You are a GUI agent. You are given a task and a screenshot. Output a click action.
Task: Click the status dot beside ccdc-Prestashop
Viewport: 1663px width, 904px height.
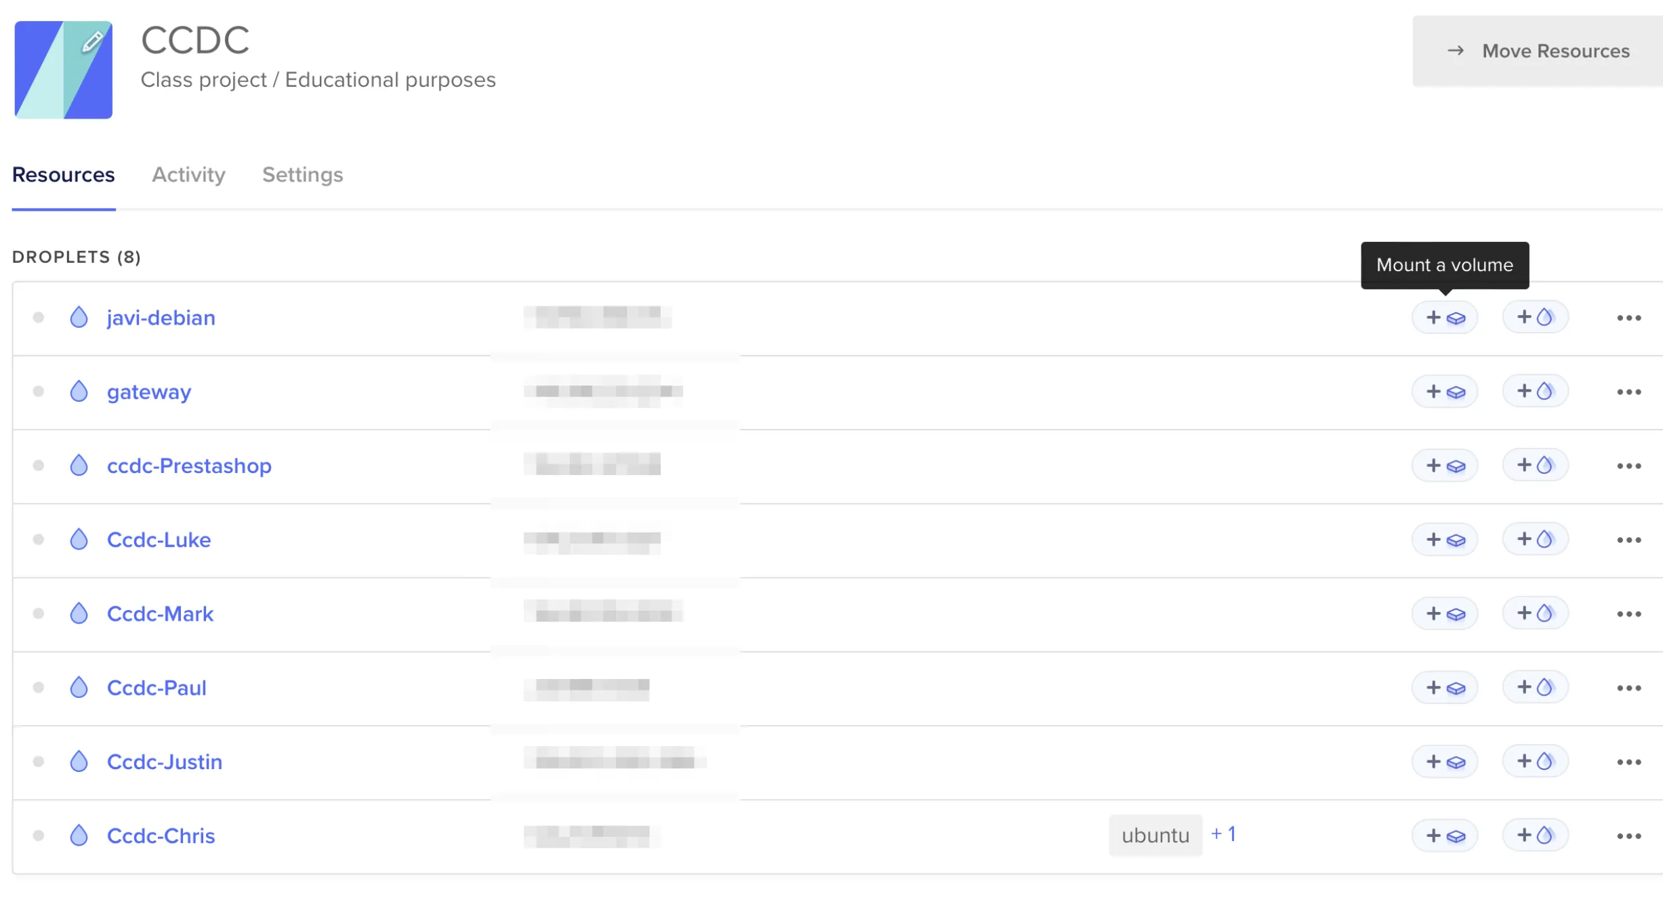(x=39, y=466)
